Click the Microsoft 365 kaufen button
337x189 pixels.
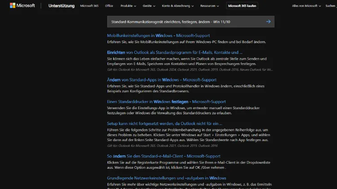point(242,6)
